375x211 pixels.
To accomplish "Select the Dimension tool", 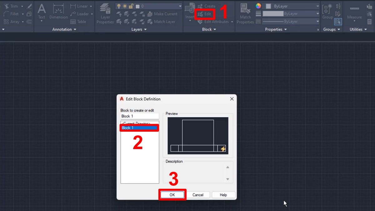I will tap(58, 11).
